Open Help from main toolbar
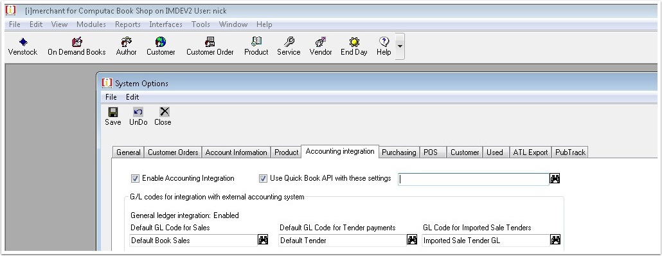 pos(384,46)
